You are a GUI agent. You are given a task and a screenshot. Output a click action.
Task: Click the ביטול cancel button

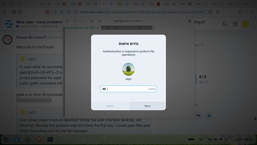pyautogui.click(x=147, y=106)
